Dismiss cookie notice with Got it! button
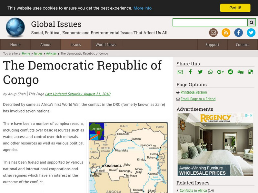Viewport: 258px width, 193px height. click(235, 8)
